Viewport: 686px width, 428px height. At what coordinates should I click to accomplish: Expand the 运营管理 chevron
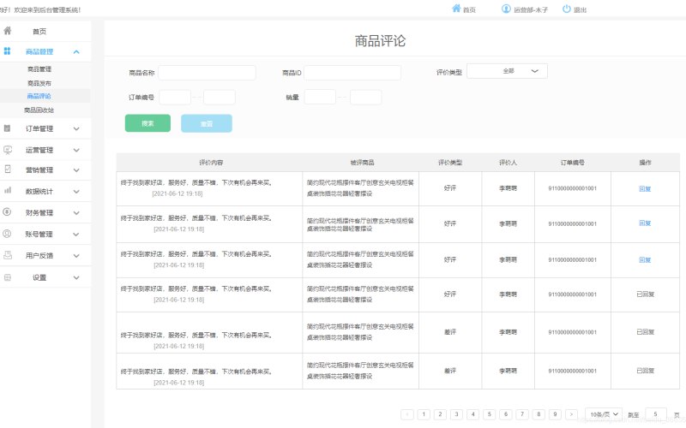tap(76, 151)
